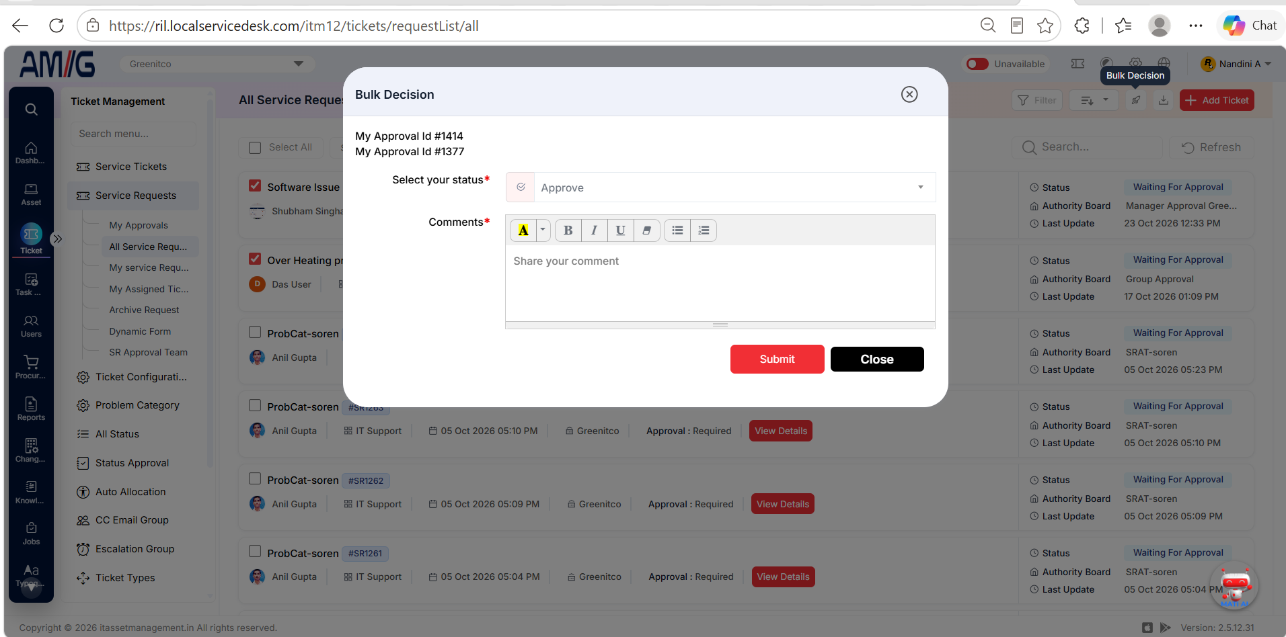Go to Escalation Group menu item
This screenshot has width=1286, height=637.
point(135,549)
